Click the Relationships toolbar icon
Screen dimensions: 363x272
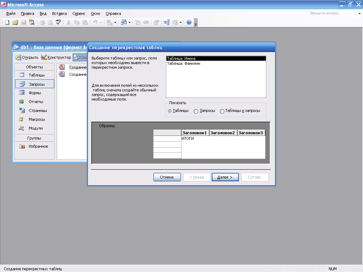click(167, 22)
